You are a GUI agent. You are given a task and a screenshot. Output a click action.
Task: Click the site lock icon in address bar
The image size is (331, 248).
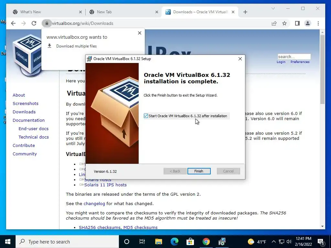click(47, 23)
